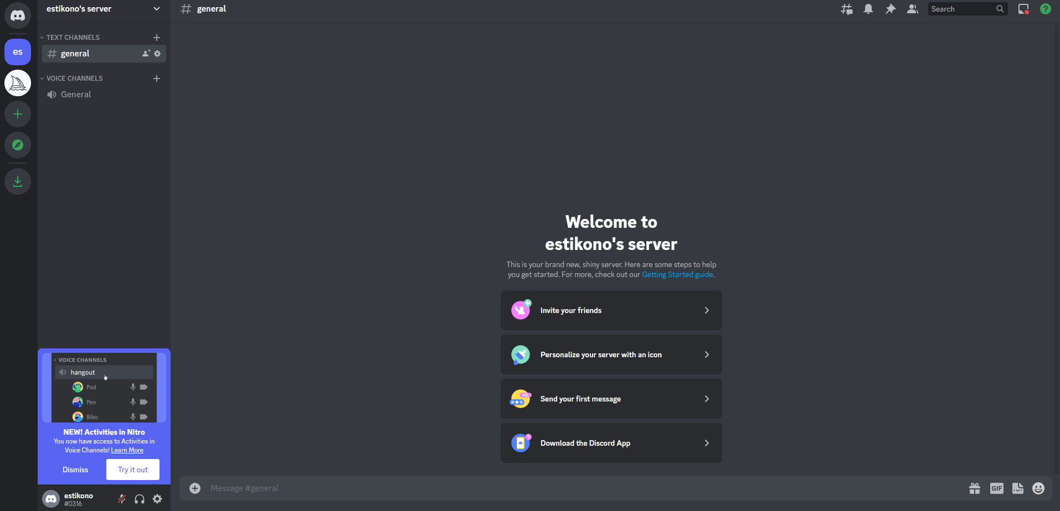Open the sticker picker
The width and height of the screenshot is (1060, 511).
coord(1018,488)
